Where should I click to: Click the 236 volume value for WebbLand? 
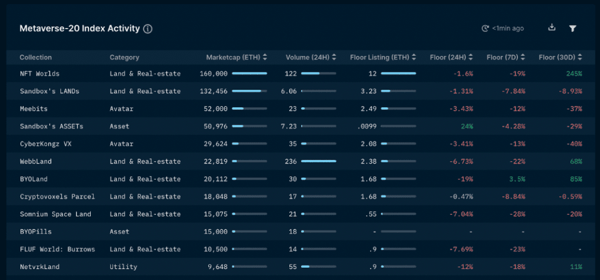click(x=291, y=161)
